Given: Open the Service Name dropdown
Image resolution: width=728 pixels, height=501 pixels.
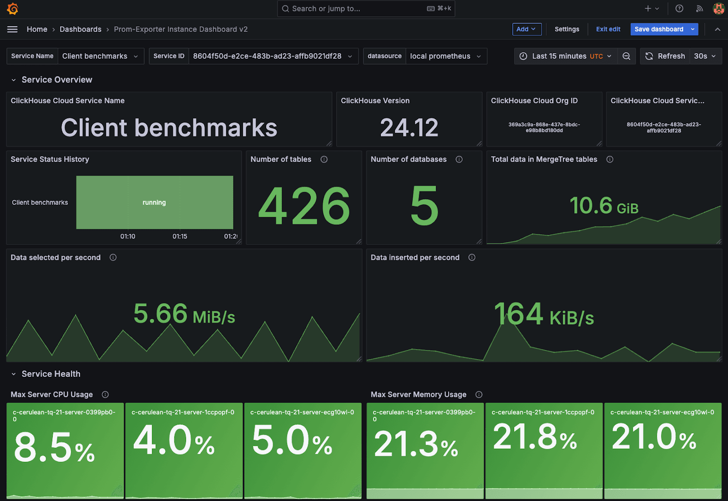Looking at the screenshot, I should (100, 56).
